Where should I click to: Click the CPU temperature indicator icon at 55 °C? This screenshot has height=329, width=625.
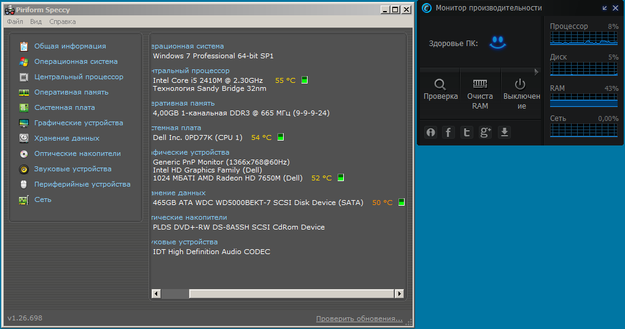[305, 80]
